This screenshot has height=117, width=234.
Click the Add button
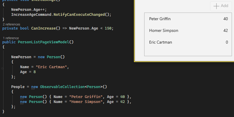coord(221,6)
